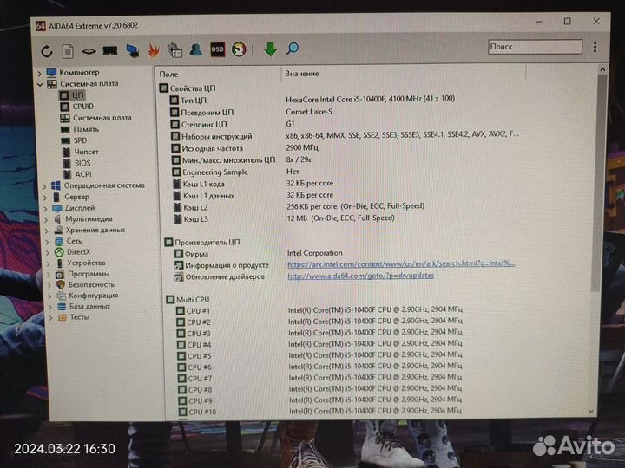The image size is (625, 468).
Task: Select CPUID in the sidebar tree
Action: point(83,107)
